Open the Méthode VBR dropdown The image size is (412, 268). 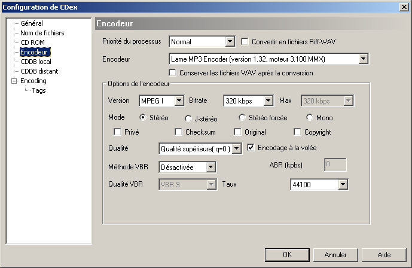tap(187, 167)
